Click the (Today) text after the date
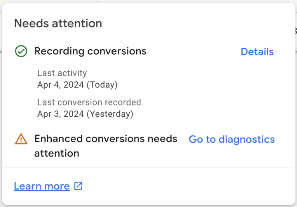 (102, 85)
